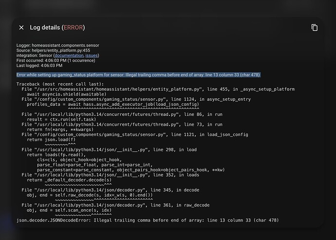Click 'obj, end = self.scan_once(s, idx)' line
The height and width of the screenshot is (240, 336).
69,210
